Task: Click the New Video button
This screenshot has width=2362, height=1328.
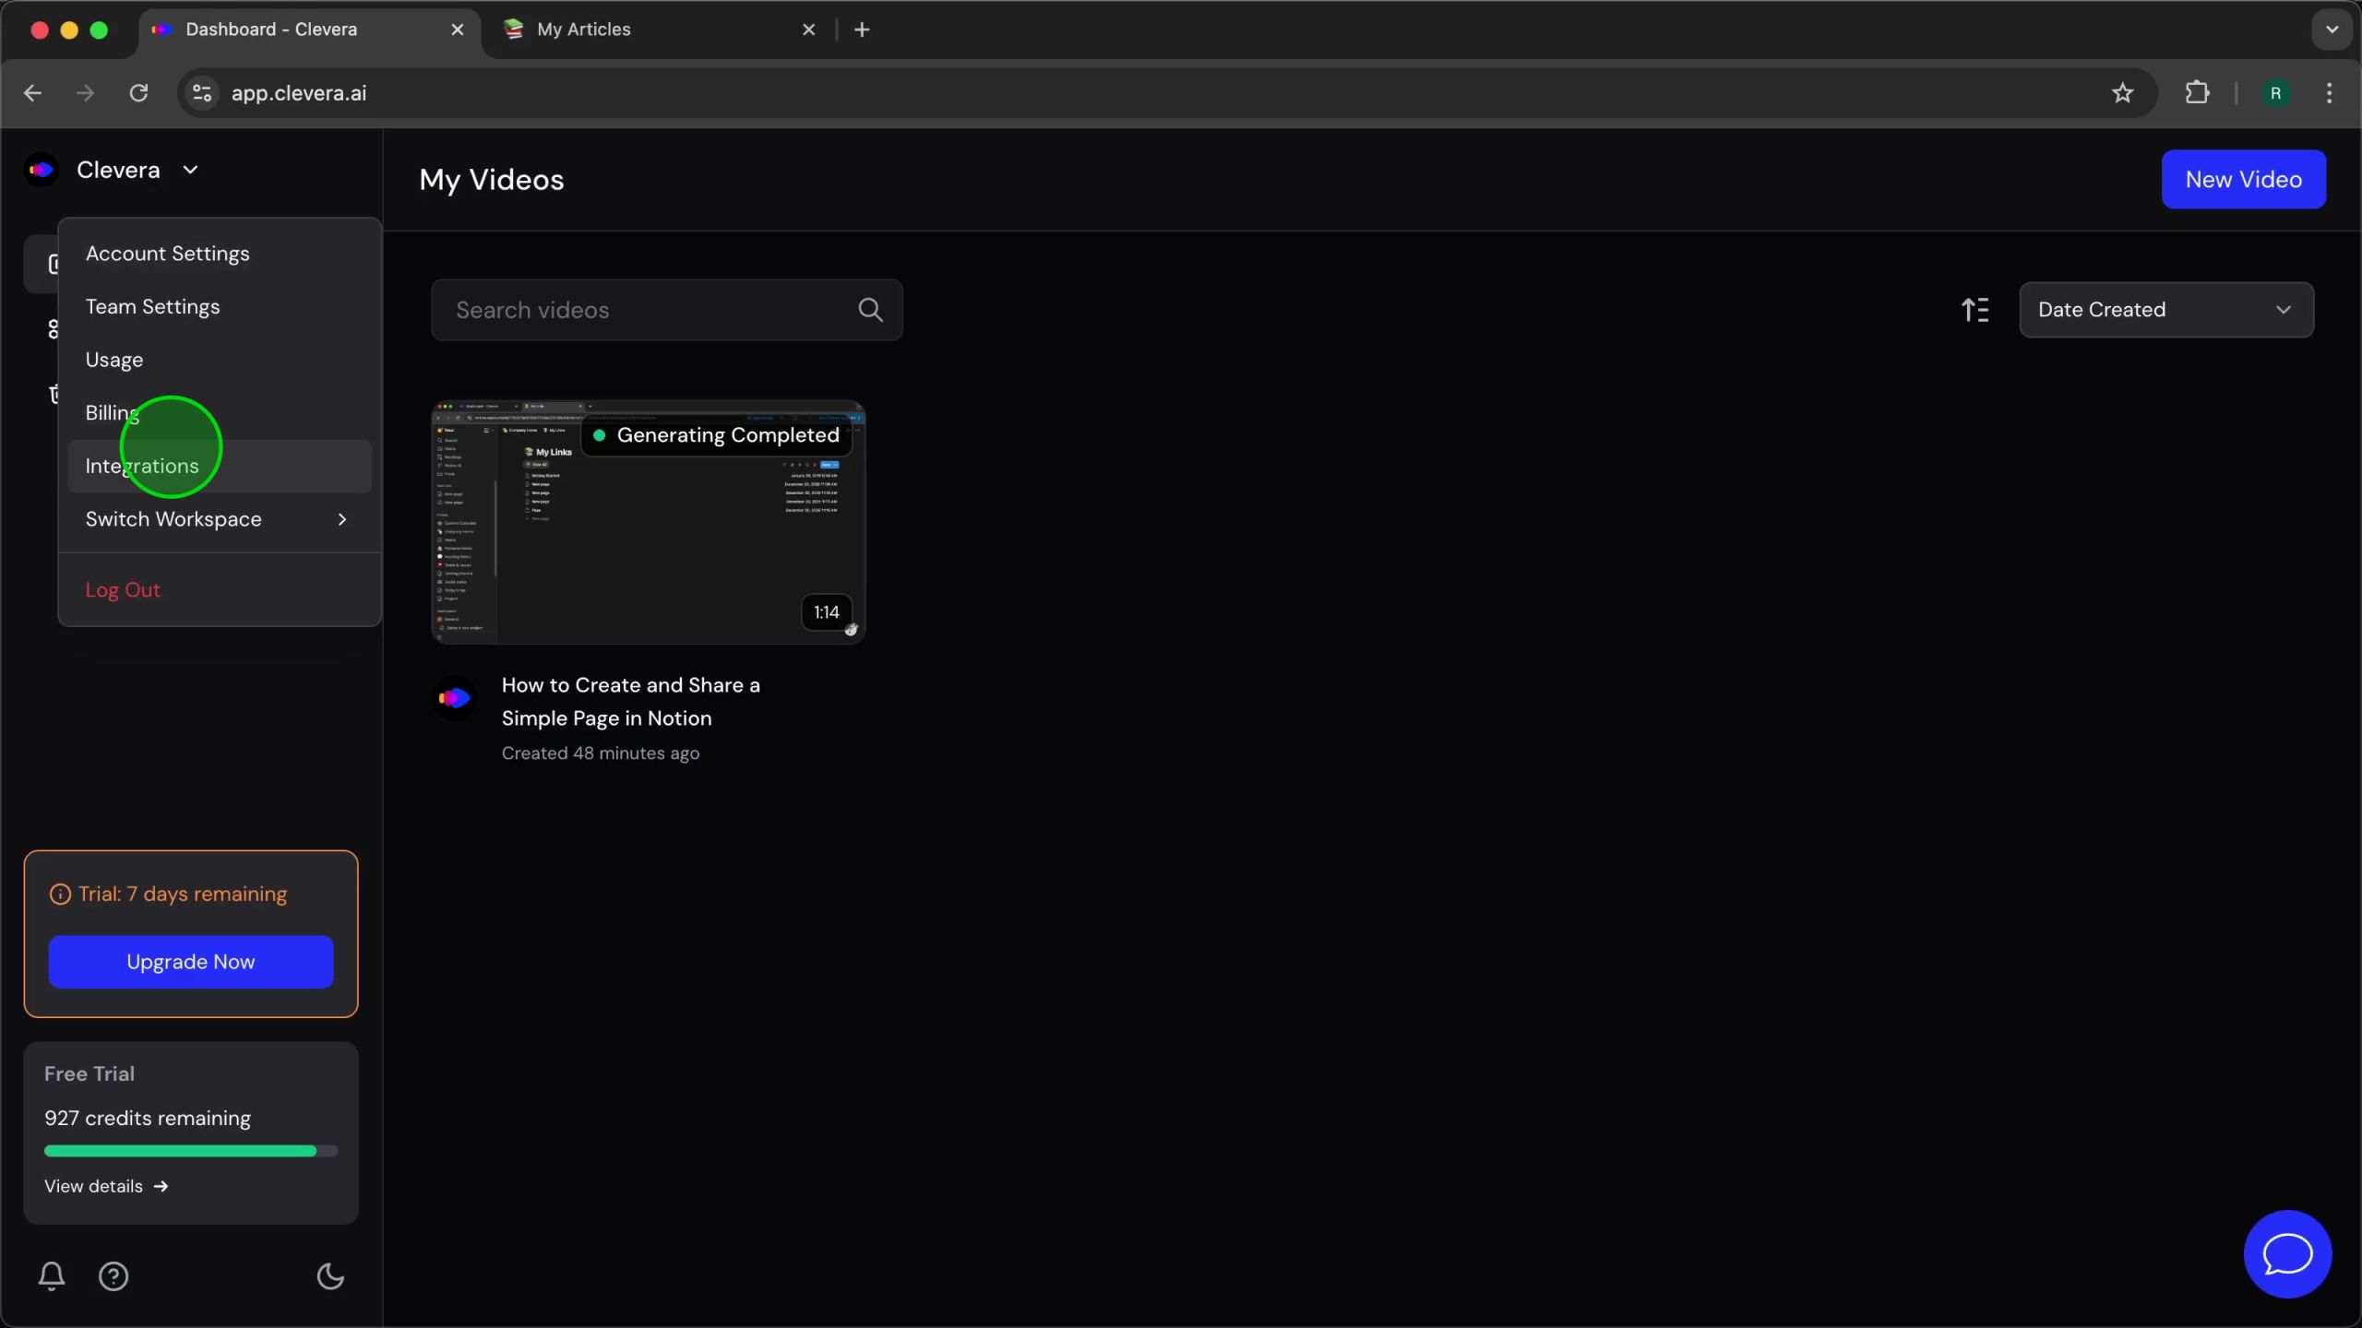Action: [2243, 179]
